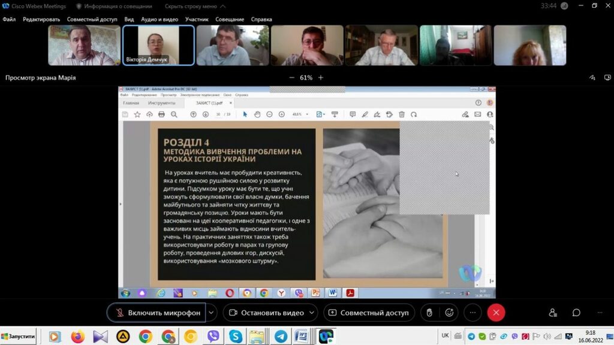Open the Участник menu
The image size is (614, 345).
[x=197, y=19]
